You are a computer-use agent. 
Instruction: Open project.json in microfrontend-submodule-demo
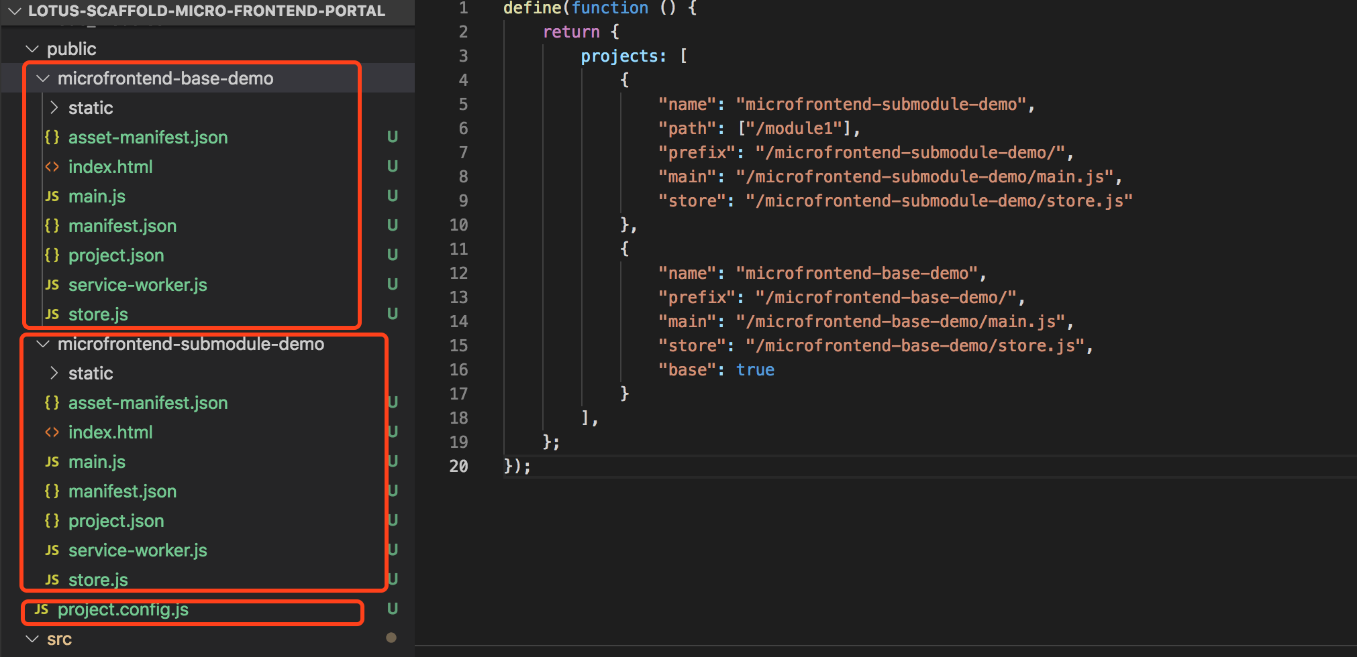pos(116,521)
